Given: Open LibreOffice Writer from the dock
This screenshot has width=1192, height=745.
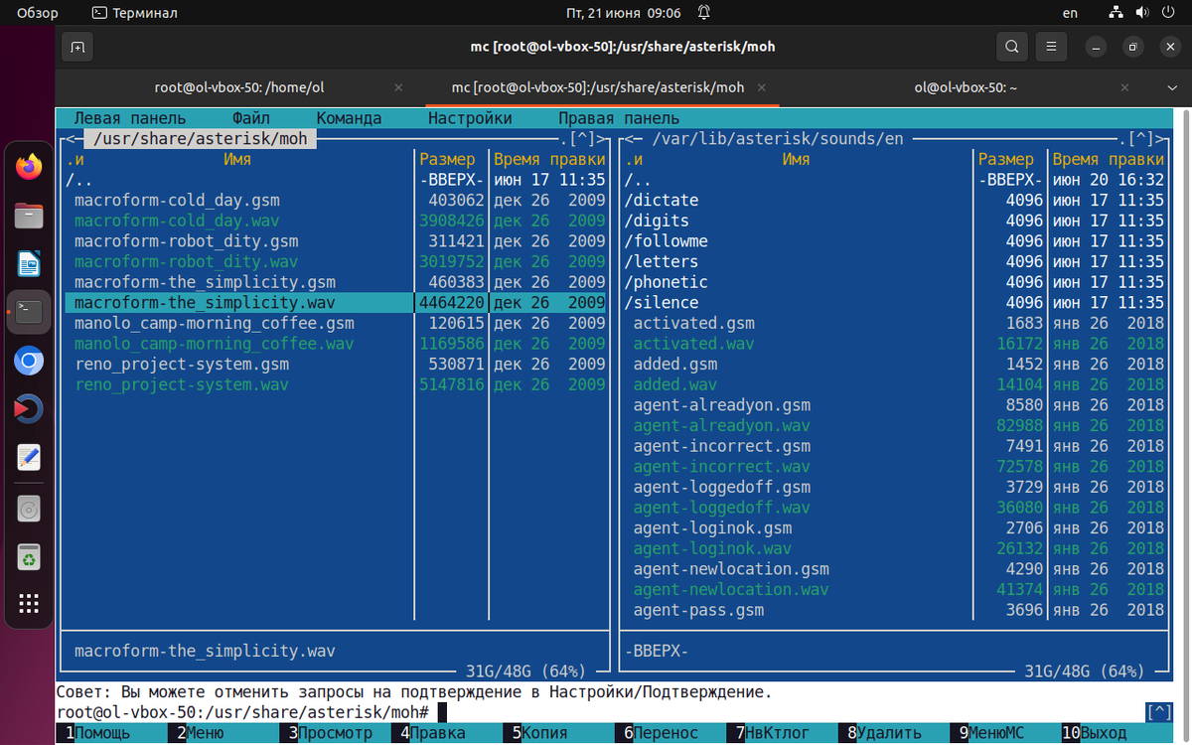Looking at the screenshot, I should coord(29,263).
